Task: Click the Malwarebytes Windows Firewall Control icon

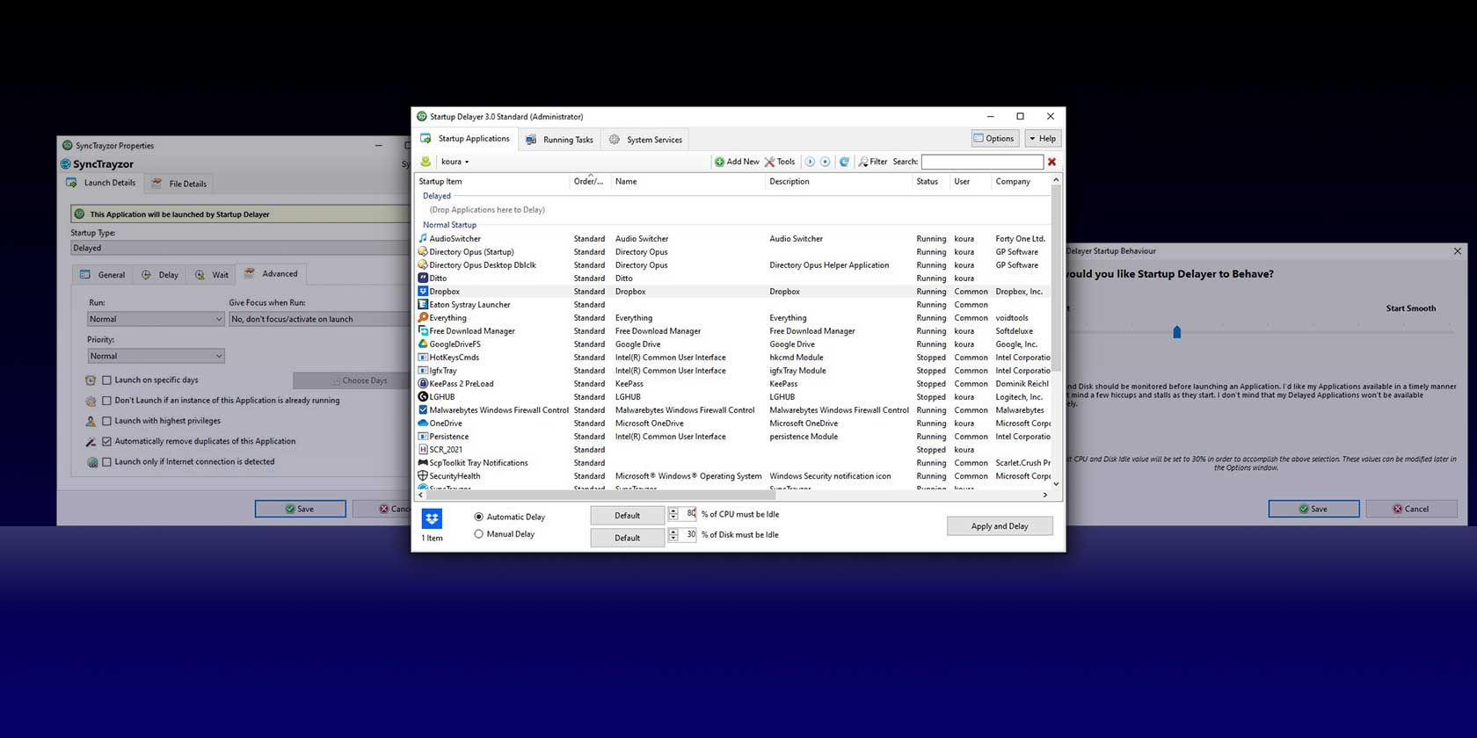Action: pyautogui.click(x=423, y=409)
